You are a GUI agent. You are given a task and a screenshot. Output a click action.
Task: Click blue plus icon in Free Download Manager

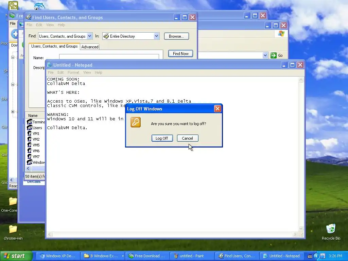pyautogui.click(x=15, y=34)
